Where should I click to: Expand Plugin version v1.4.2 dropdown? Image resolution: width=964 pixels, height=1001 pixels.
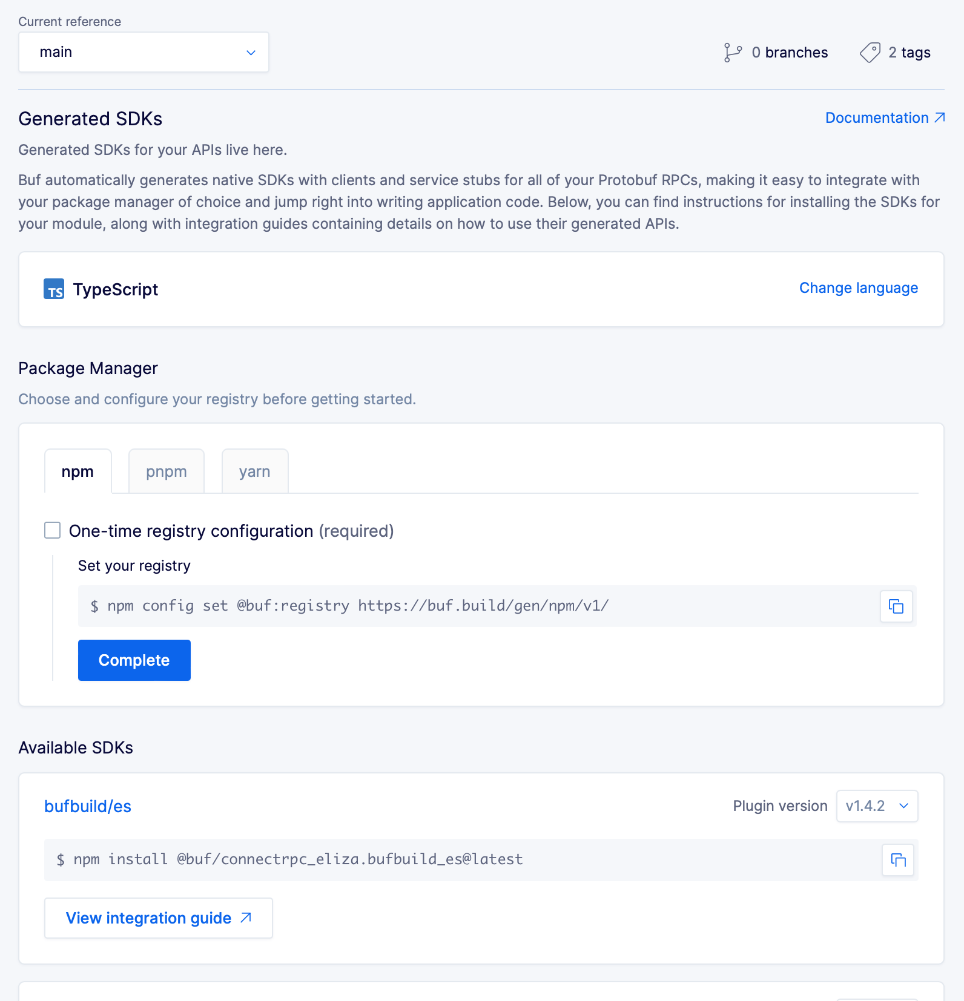click(877, 806)
